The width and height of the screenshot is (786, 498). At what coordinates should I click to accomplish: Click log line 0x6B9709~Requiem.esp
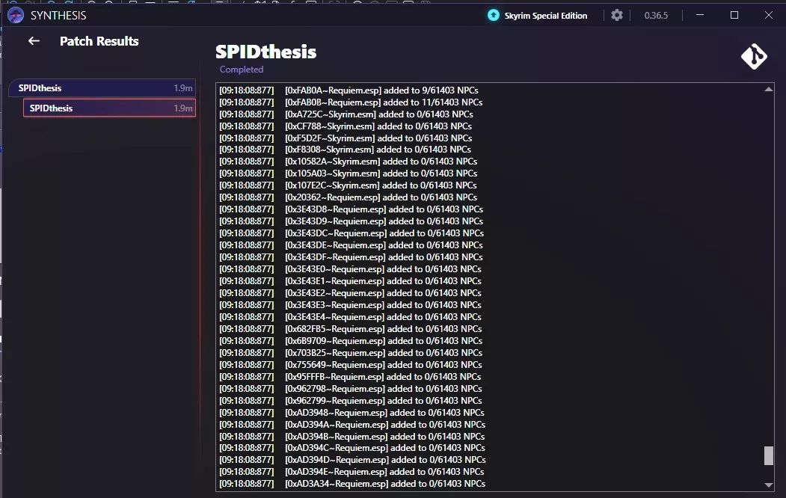tap(351, 341)
